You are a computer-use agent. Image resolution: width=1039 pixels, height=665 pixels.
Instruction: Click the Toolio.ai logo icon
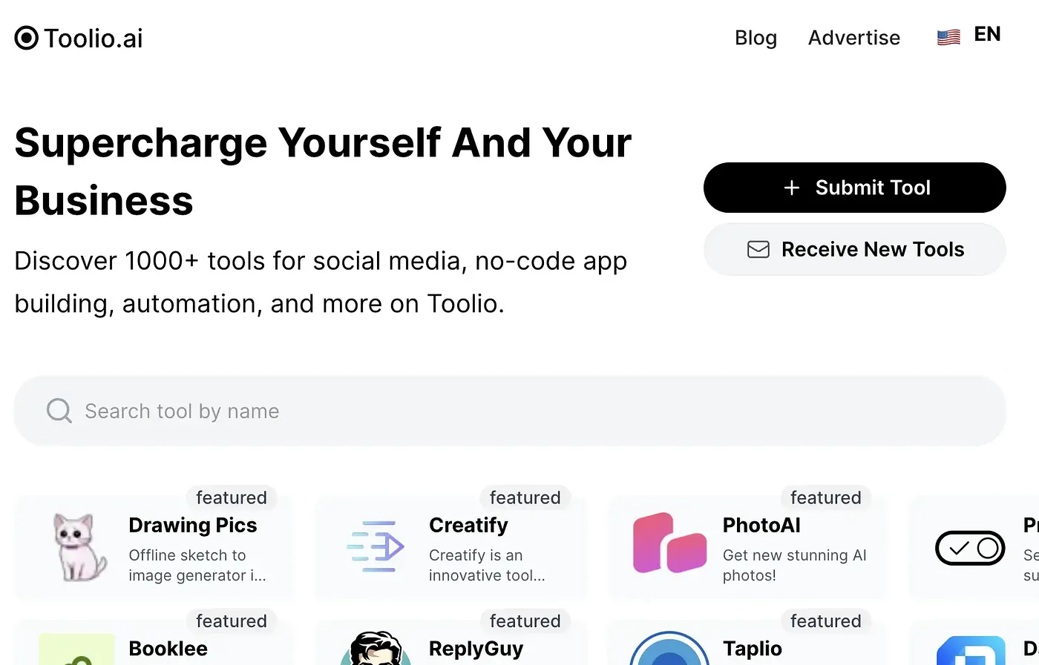pyautogui.click(x=27, y=38)
